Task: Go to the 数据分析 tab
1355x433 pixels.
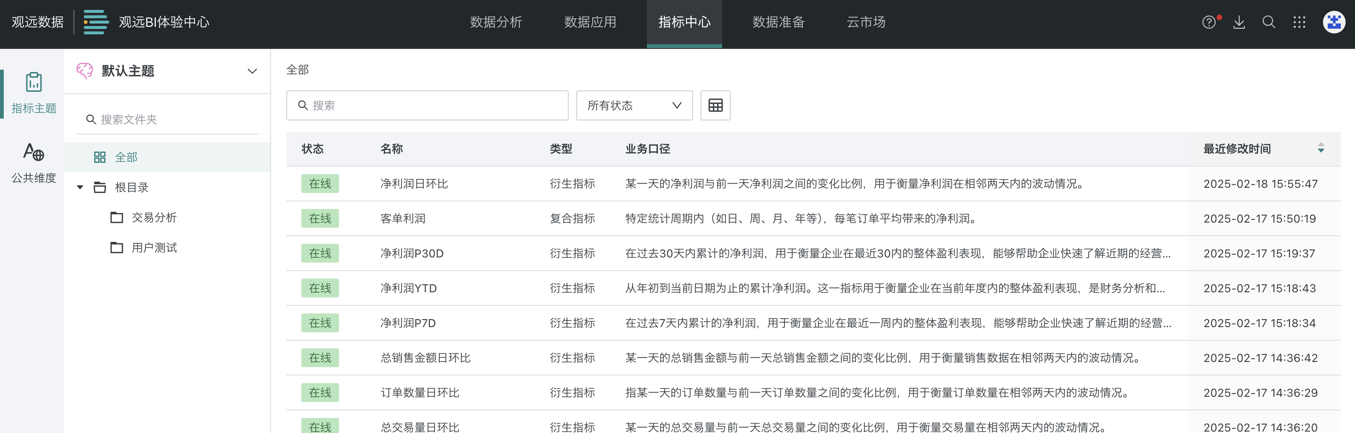Action: 496,22
